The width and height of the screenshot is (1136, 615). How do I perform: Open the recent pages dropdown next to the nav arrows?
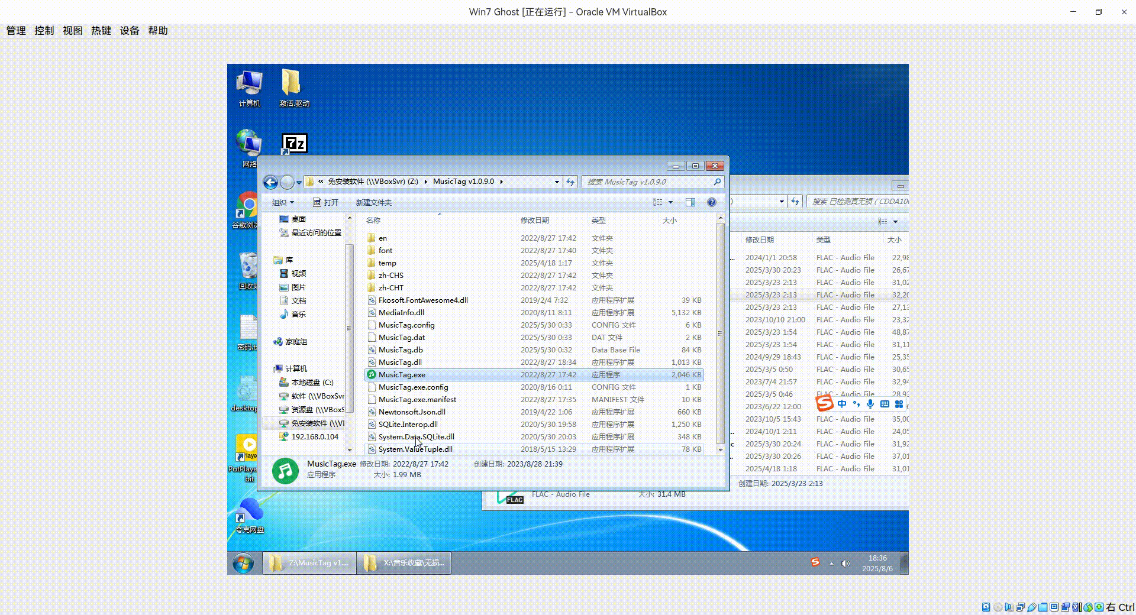pyautogui.click(x=299, y=182)
